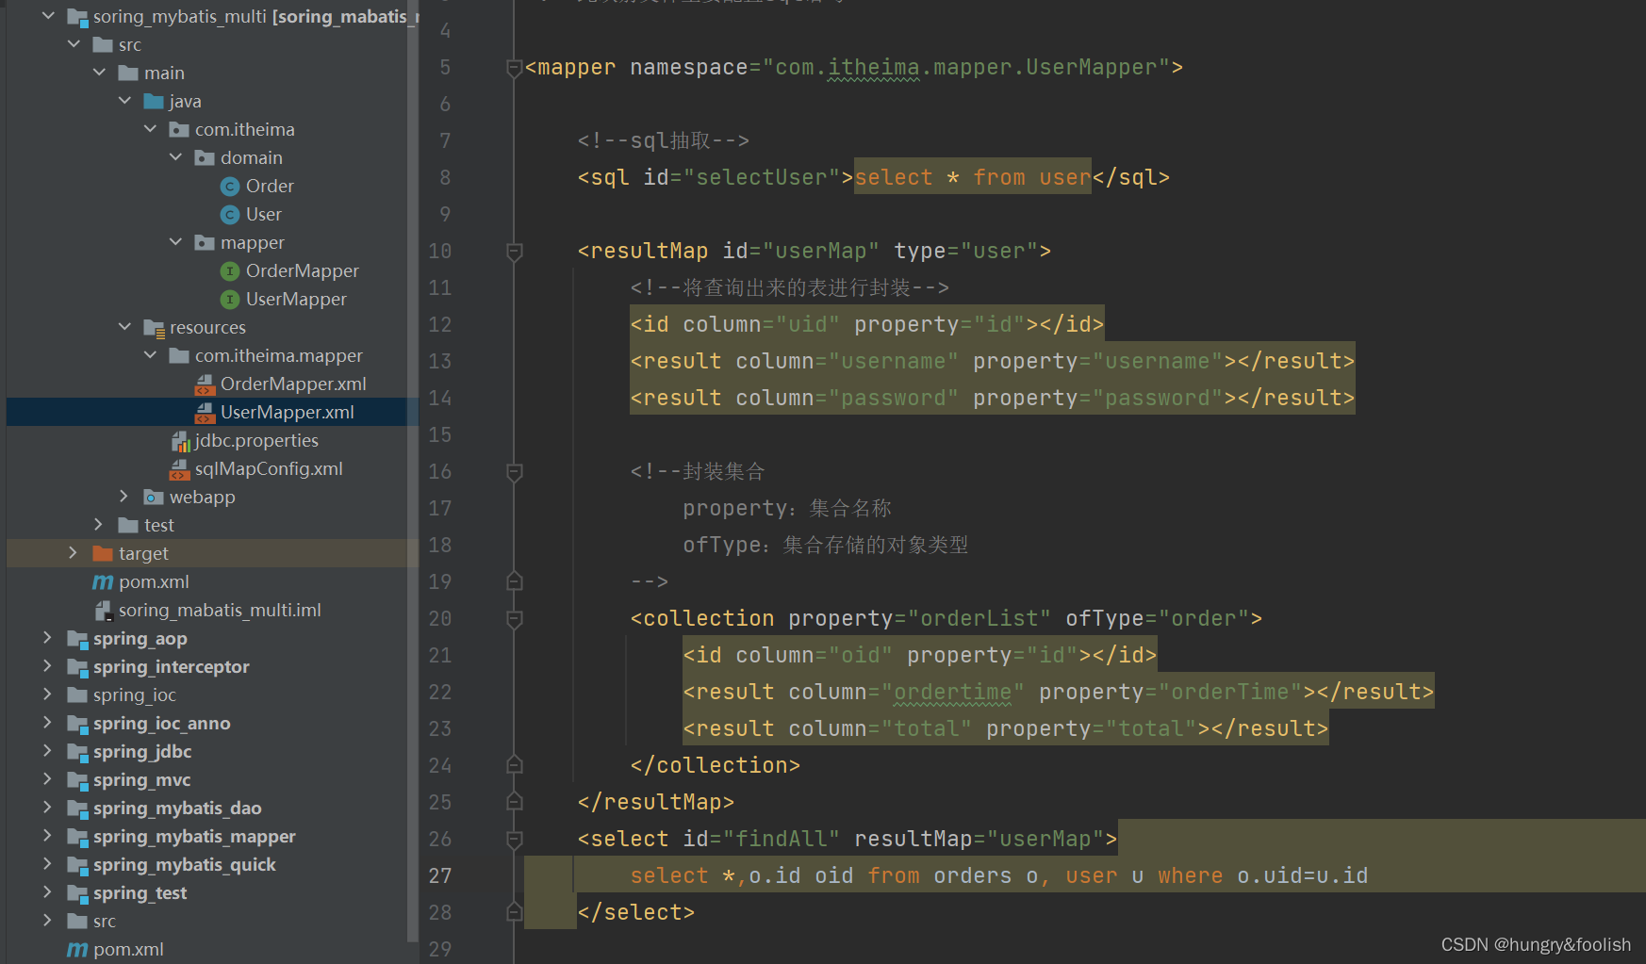
Task: Select jdbc.properties file
Action: click(256, 441)
